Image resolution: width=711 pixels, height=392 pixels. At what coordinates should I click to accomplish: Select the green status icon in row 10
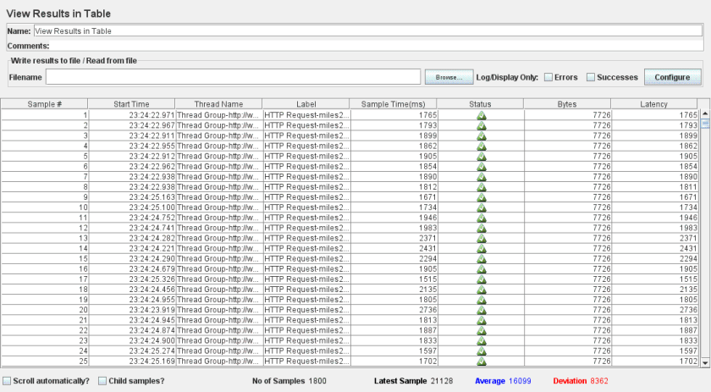(481, 207)
